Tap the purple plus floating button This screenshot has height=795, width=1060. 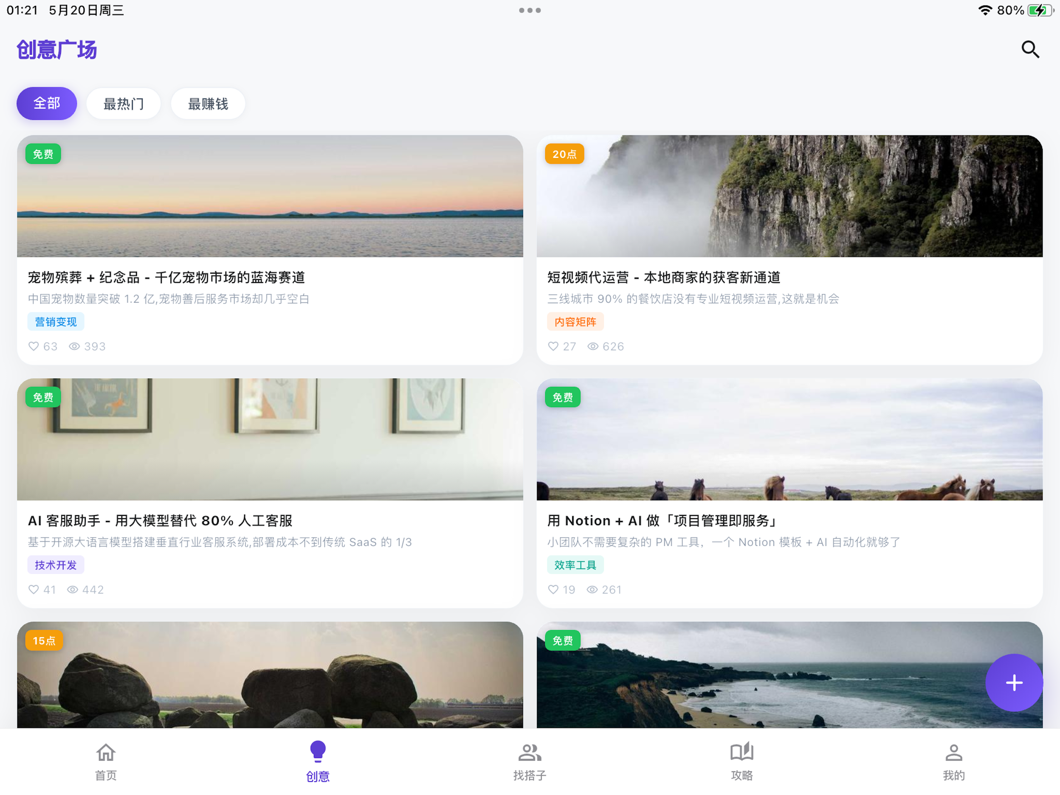(x=1014, y=682)
